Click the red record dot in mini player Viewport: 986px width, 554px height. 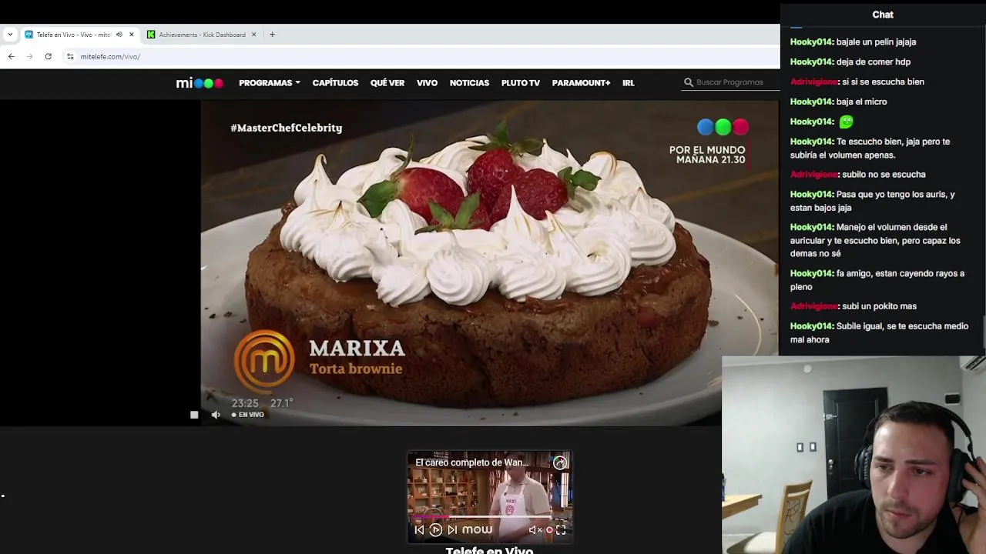[549, 529]
